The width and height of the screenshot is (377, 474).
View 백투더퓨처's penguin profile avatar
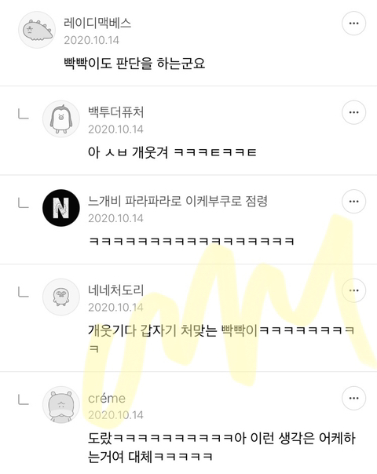[61, 118]
